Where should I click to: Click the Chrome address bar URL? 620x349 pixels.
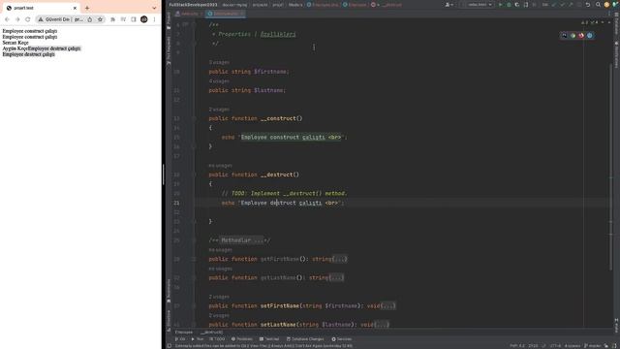[78, 19]
